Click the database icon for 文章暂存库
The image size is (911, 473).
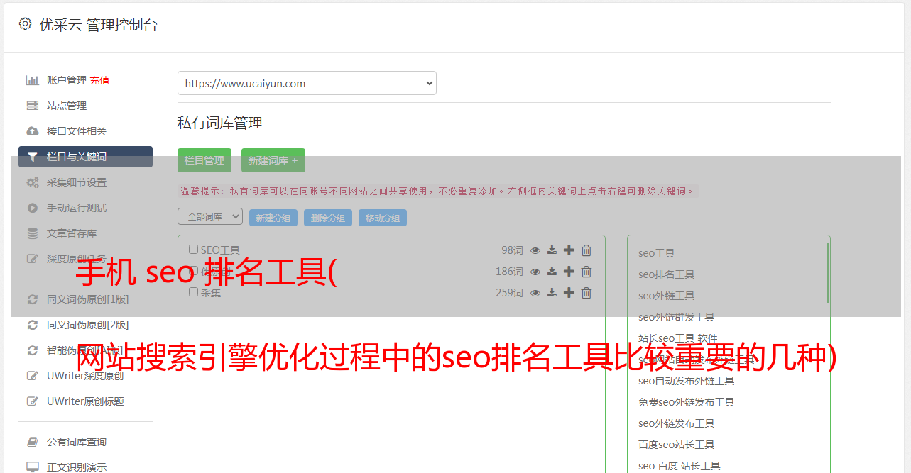pyautogui.click(x=33, y=233)
